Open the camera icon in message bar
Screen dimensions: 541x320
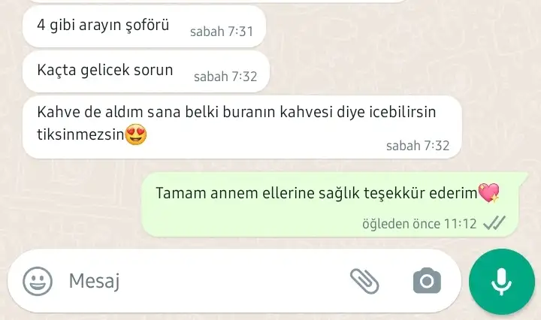coord(427,281)
